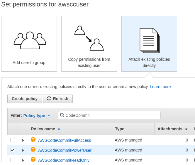
Task: Click the Refresh button
Action: [x=58, y=99]
